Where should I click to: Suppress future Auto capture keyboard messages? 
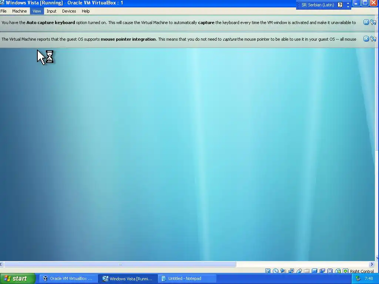pyautogui.click(x=373, y=22)
